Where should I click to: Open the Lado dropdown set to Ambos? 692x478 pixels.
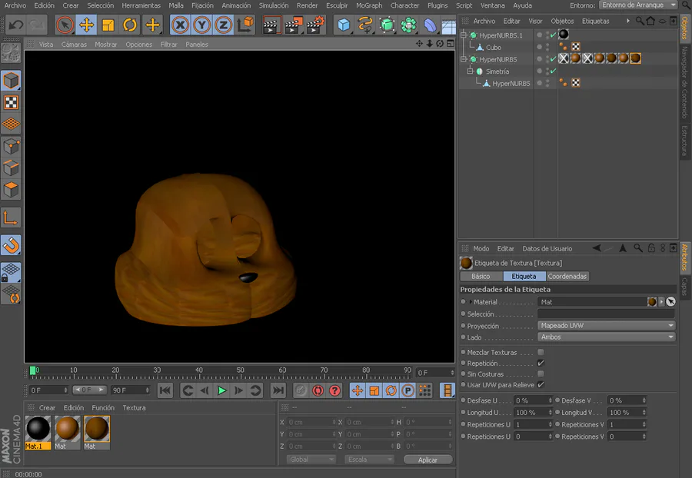click(x=606, y=337)
